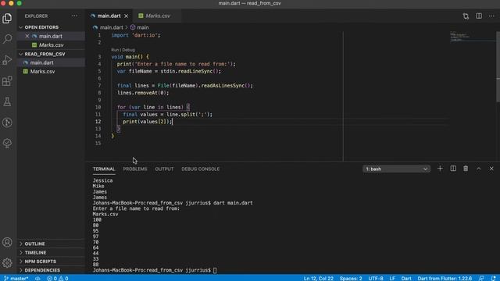Click the Ln 12, Col 22 status item

319,278
